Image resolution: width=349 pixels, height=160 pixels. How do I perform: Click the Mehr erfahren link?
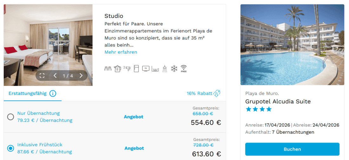pyautogui.click(x=121, y=52)
